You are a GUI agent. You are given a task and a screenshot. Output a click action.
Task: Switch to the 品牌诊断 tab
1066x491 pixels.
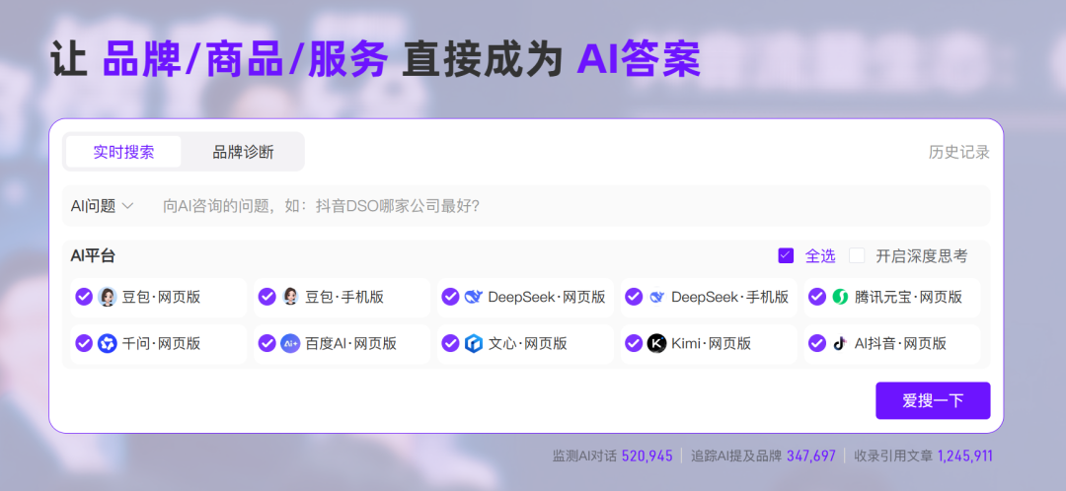click(x=243, y=152)
